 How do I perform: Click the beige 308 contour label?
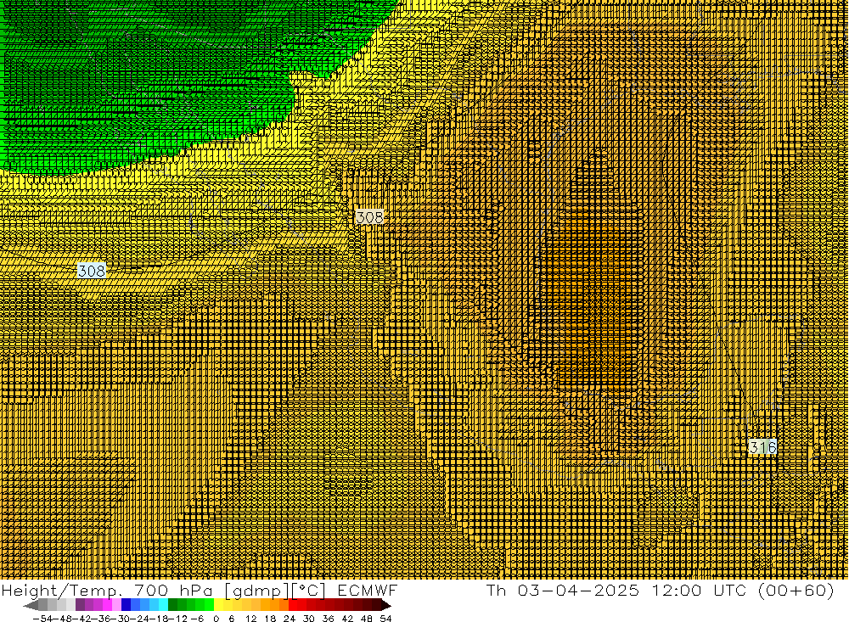369,217
